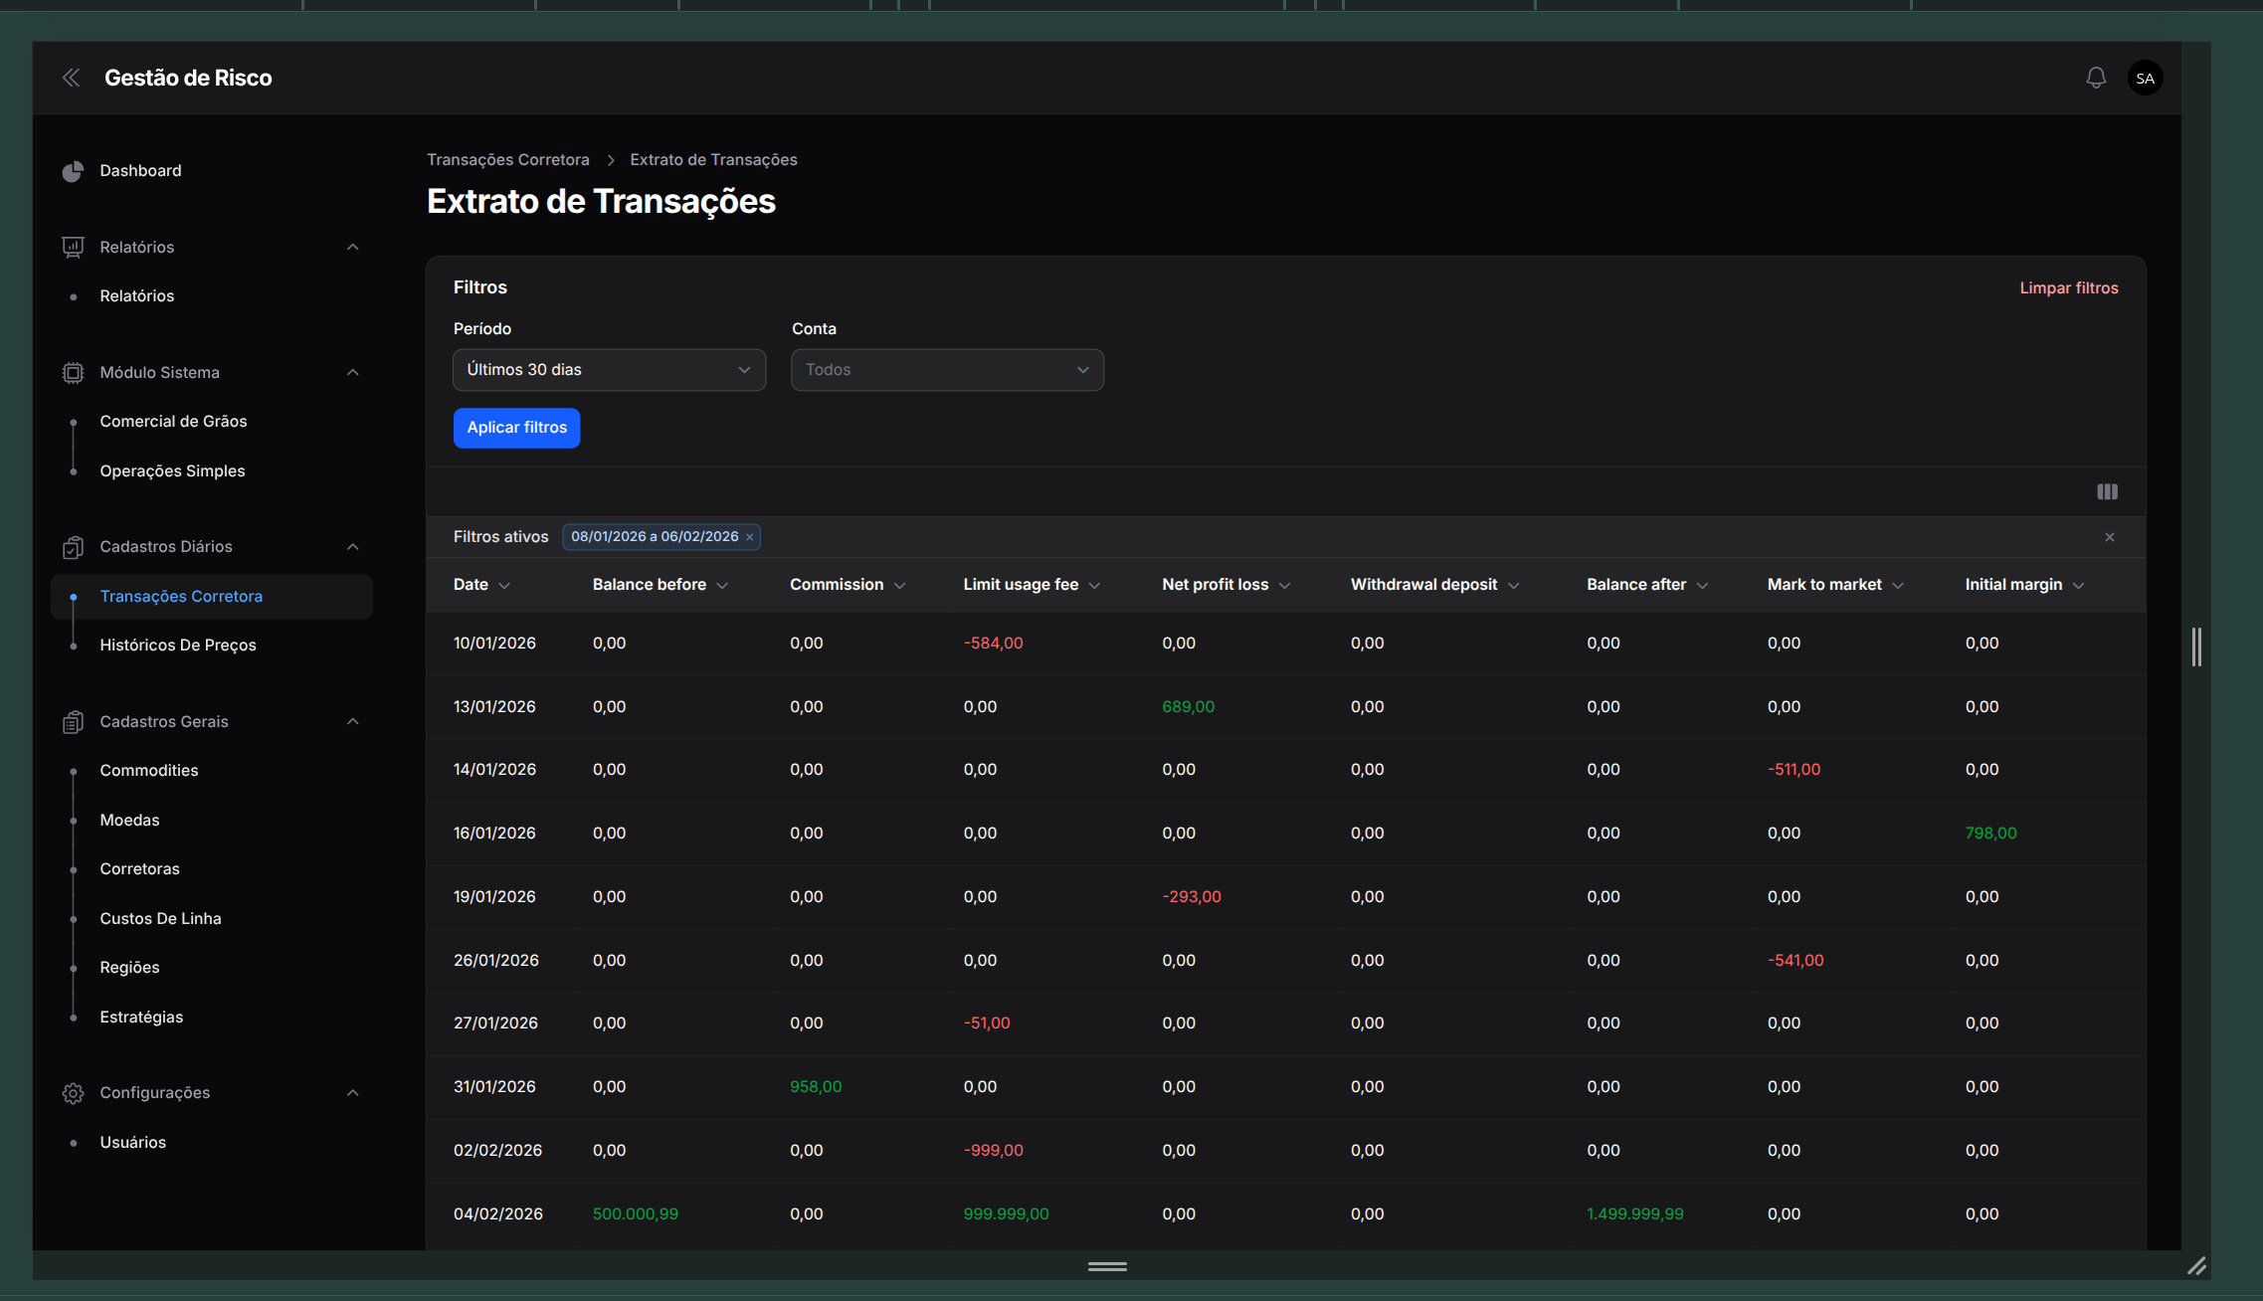
Task: Click the Limpar filtros link
Action: [x=2068, y=287]
